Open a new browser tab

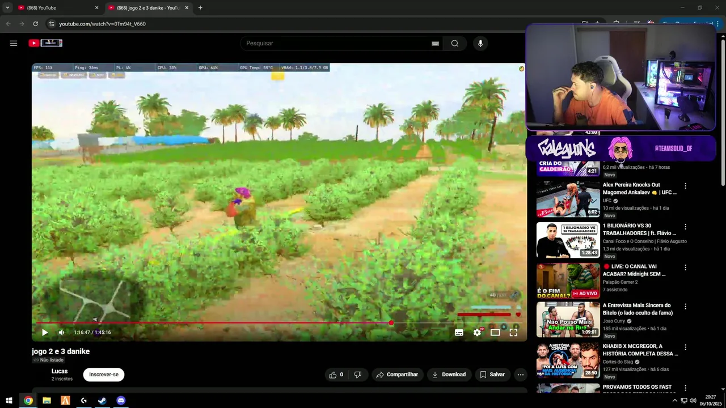[200, 8]
